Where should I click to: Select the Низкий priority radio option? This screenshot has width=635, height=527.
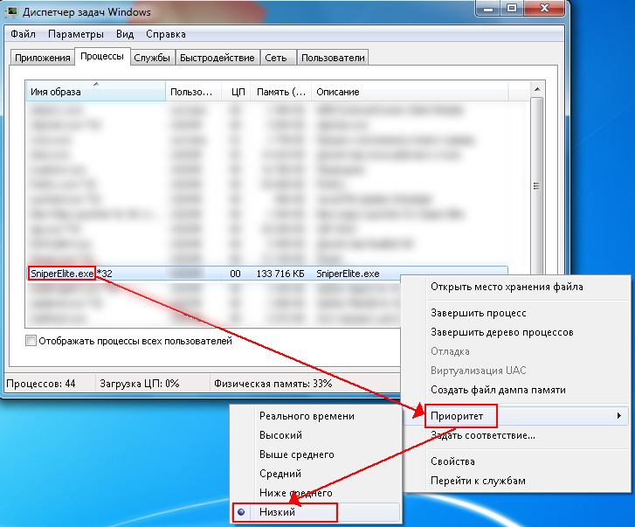pyautogui.click(x=242, y=512)
